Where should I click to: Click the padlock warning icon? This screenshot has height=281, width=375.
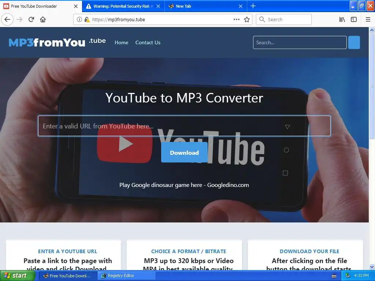(x=87, y=19)
